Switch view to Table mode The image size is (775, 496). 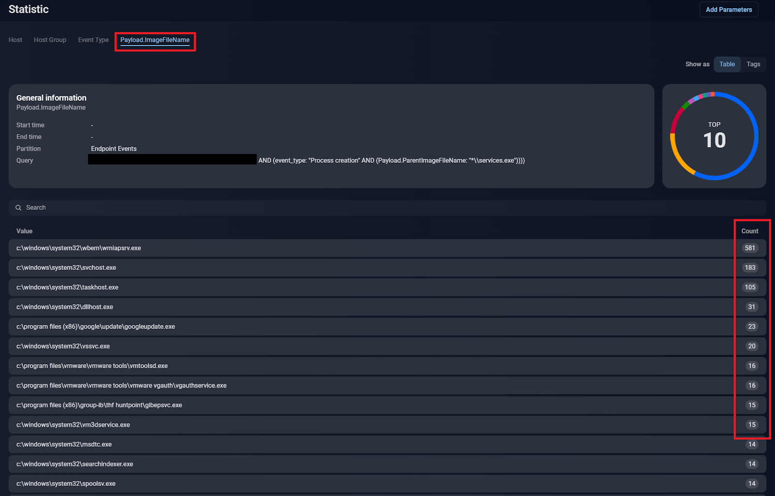pos(727,64)
